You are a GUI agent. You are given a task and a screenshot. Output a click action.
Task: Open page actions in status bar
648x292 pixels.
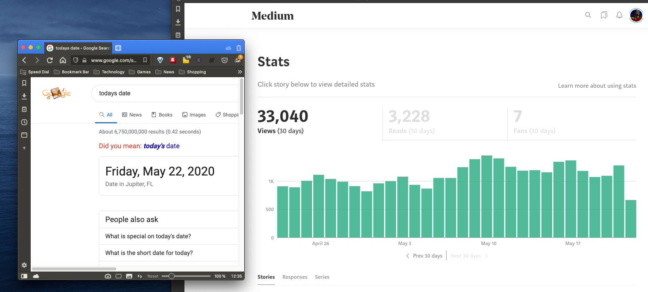(140, 276)
